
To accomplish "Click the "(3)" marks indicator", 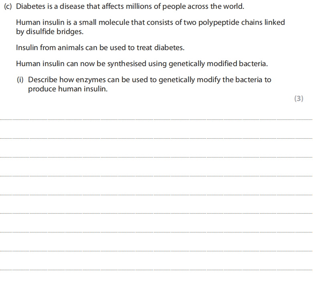I will tap(299, 99).
